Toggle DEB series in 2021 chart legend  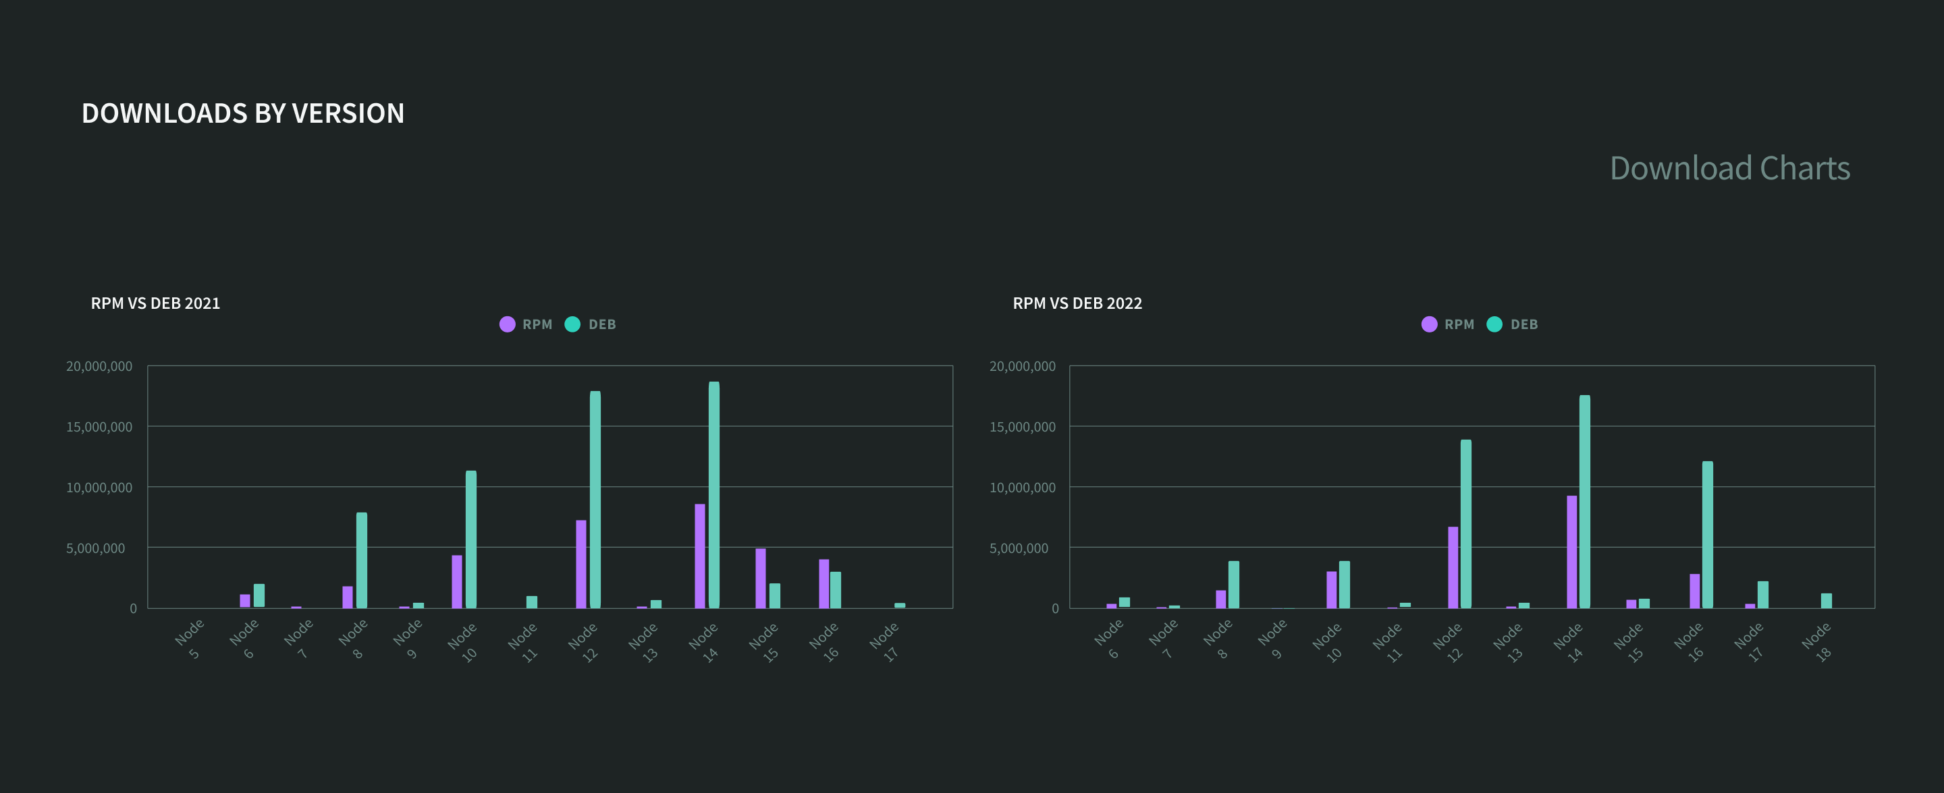(601, 324)
